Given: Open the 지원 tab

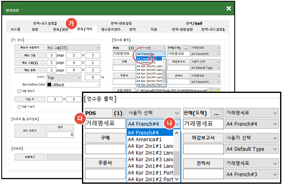Looking at the screenshot, I should click(154, 30).
